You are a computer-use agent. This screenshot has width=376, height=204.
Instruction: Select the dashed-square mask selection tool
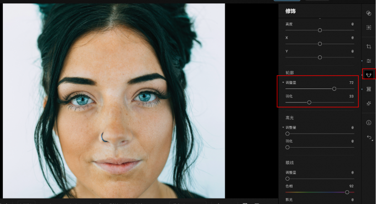[369, 27]
